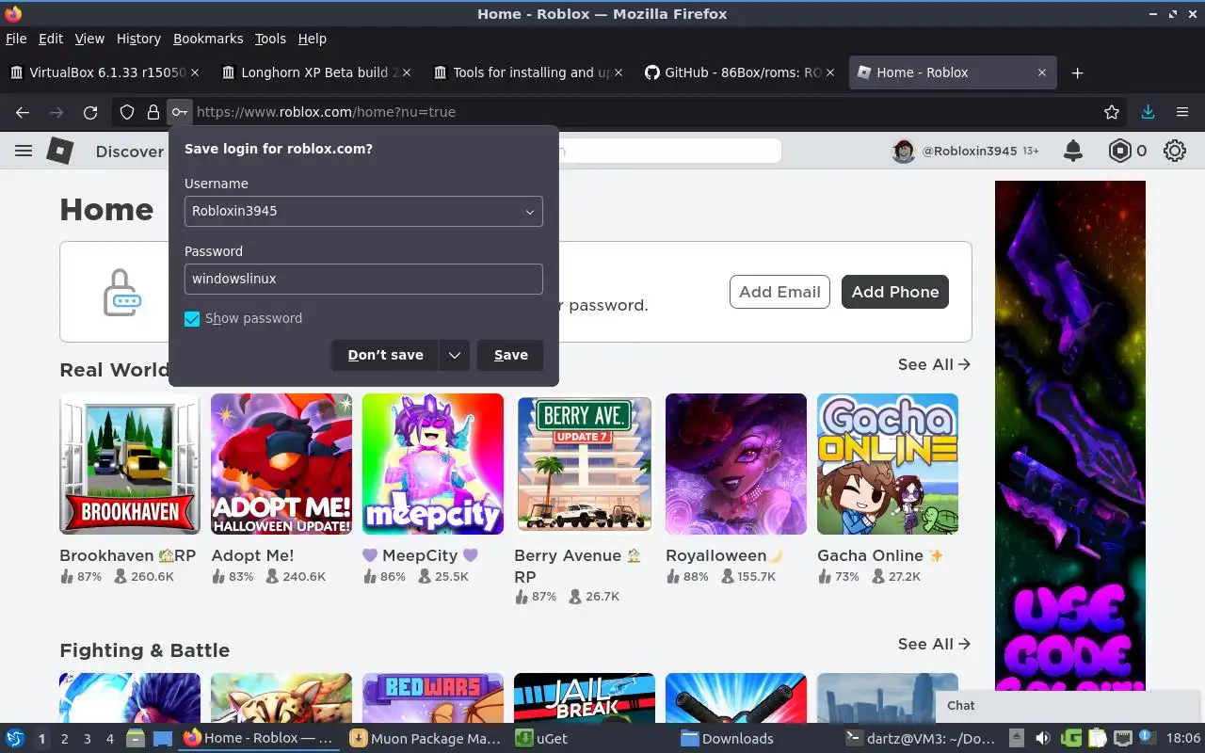Bookmark this page with the star icon

pos(1112,112)
